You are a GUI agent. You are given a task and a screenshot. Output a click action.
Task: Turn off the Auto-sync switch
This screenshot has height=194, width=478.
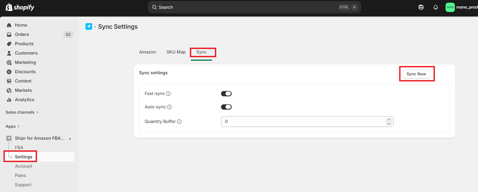click(x=226, y=107)
